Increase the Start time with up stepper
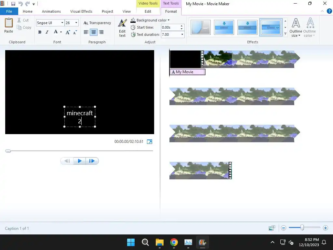The width and height of the screenshot is (333, 250). [181, 26]
